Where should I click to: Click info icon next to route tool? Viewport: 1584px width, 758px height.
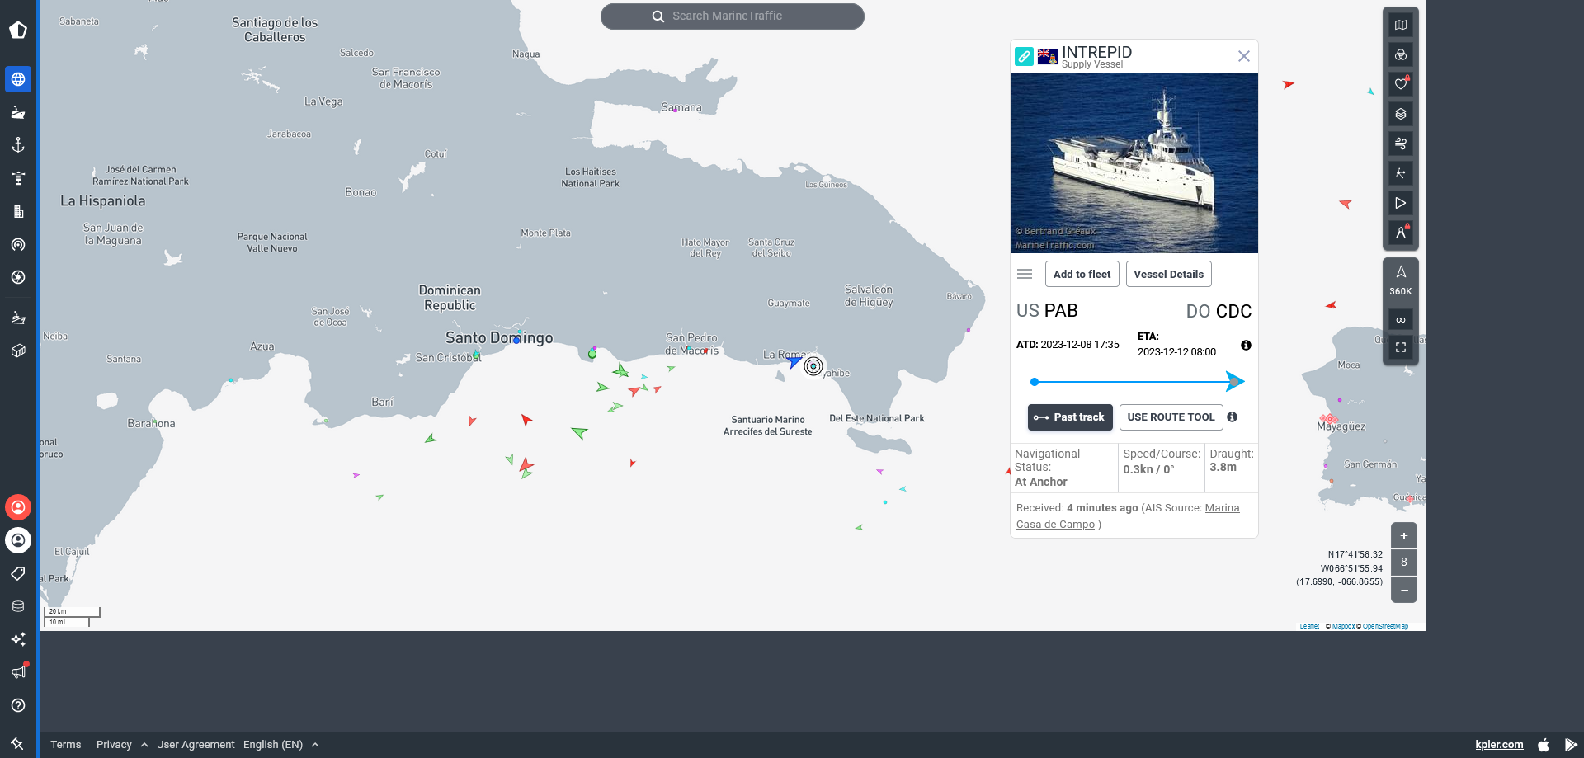point(1232,417)
